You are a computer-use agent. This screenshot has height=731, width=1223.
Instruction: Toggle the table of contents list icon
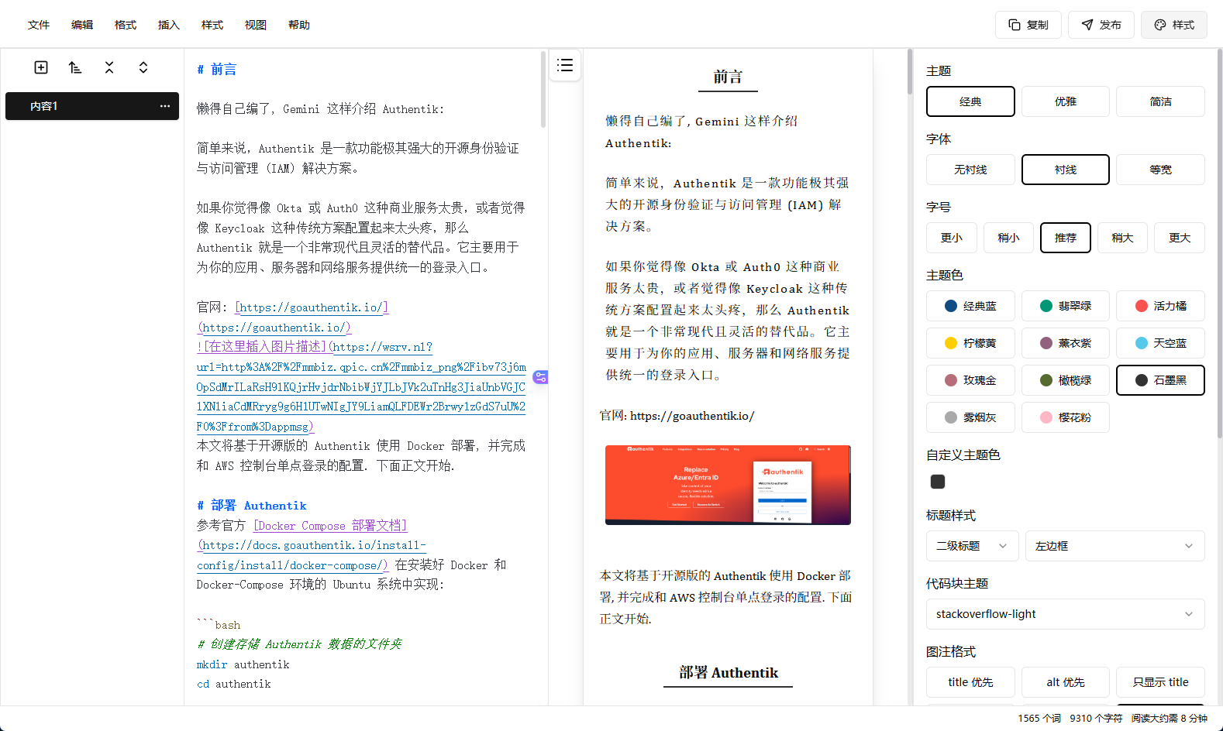click(565, 65)
